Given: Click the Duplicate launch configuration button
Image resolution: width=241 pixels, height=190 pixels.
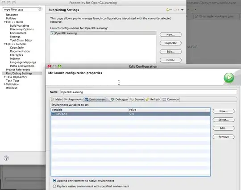Looking at the screenshot, I should point(170,43).
